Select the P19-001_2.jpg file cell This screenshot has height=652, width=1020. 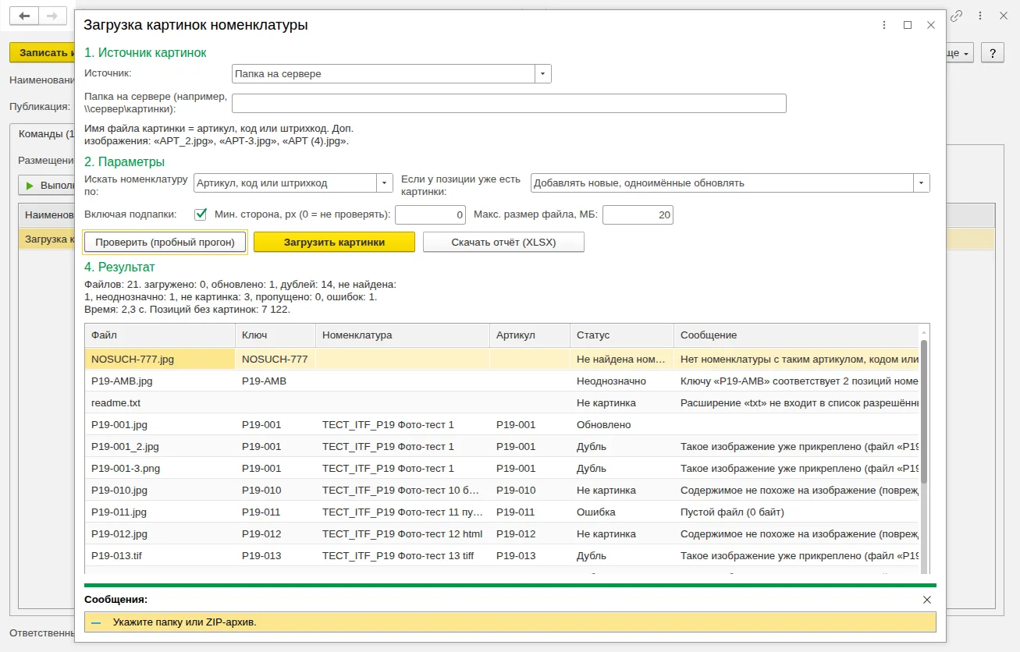click(x=160, y=447)
